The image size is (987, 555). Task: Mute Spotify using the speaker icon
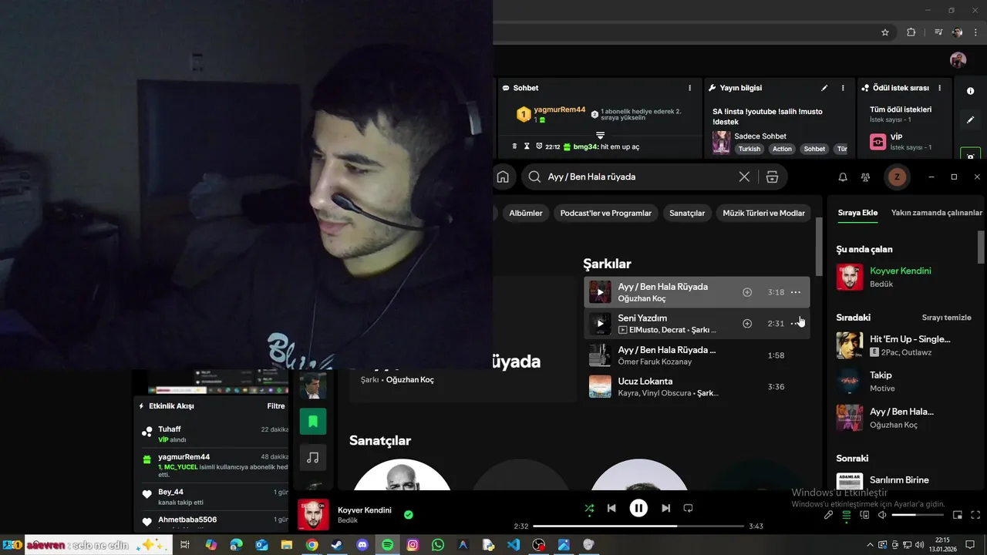tap(882, 515)
